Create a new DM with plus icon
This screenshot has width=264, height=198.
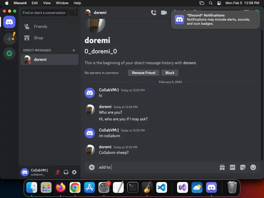73,50
